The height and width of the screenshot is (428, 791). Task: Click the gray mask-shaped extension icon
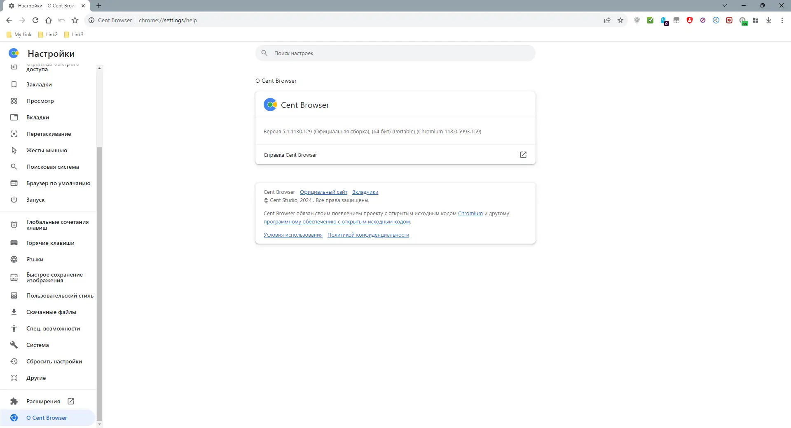tap(676, 20)
